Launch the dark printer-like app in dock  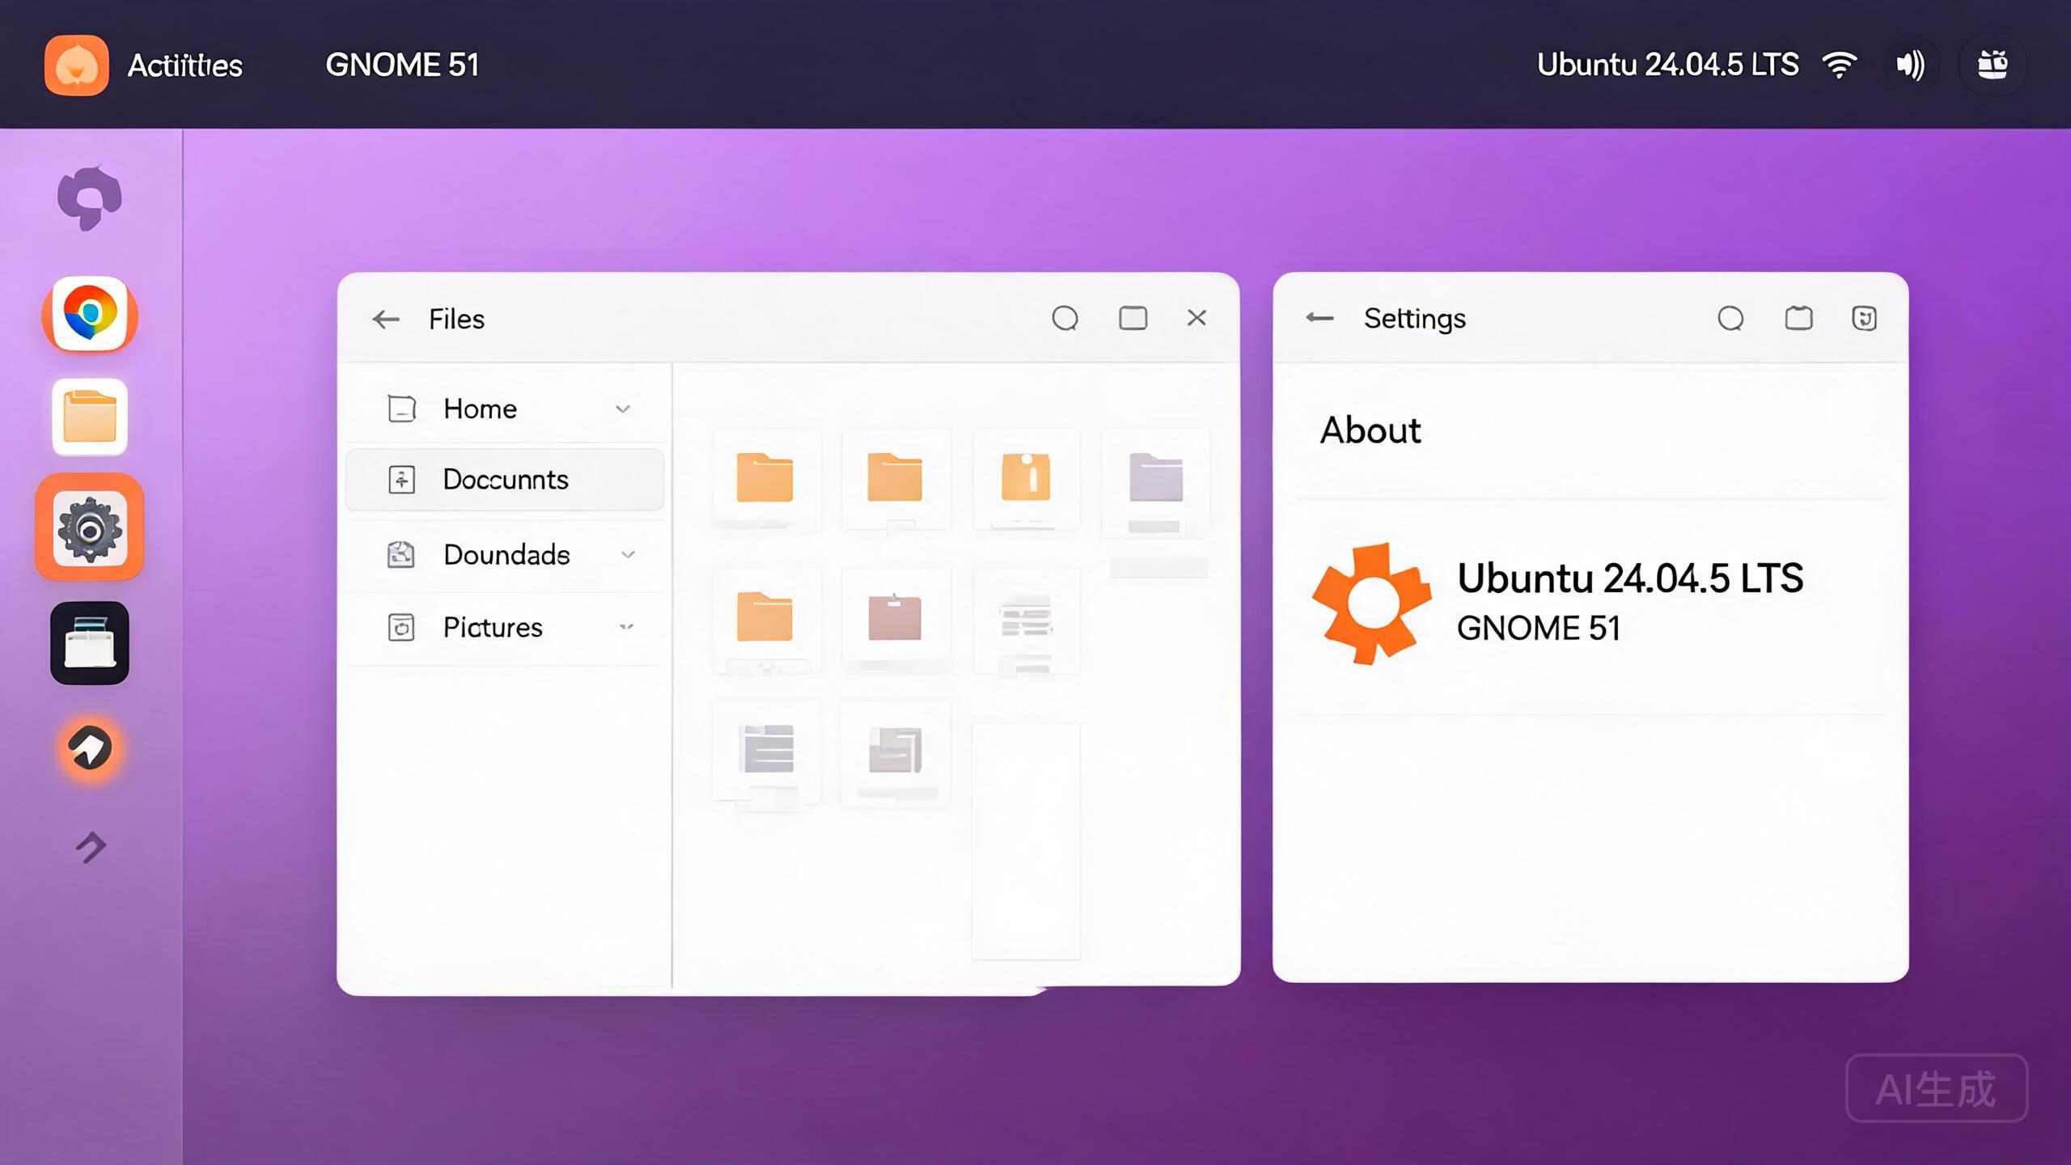pos(90,643)
